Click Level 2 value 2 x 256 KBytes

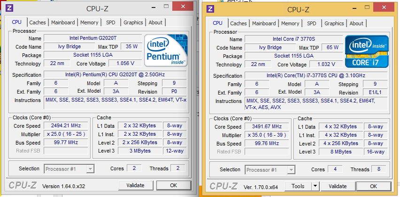click(x=140, y=142)
